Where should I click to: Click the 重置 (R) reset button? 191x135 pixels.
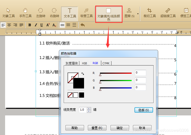[x=97, y=128]
